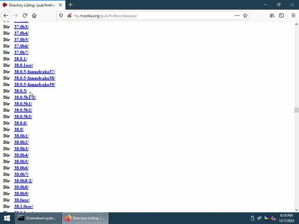
Task: Open the 37.0b3/ directory
Action: coord(21,27)
